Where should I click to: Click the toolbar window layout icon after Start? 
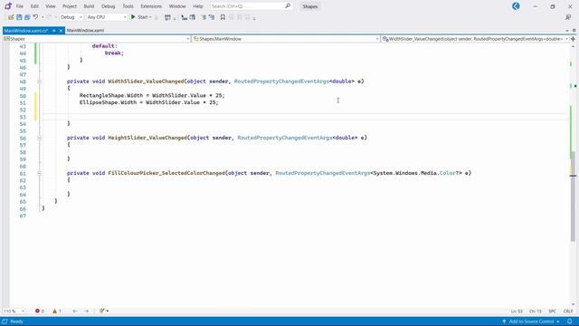coord(167,17)
